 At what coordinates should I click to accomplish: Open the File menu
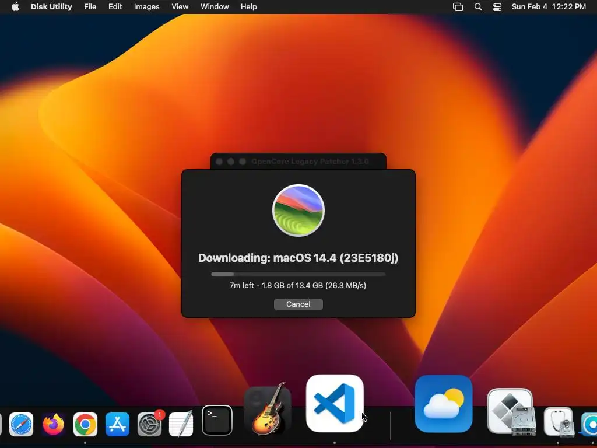[90, 7]
